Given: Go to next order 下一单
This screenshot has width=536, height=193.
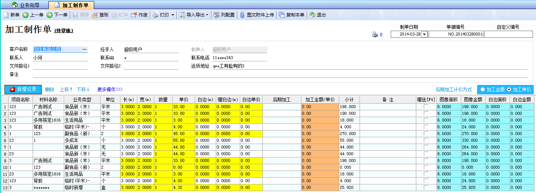Looking at the screenshot, I should (57, 15).
